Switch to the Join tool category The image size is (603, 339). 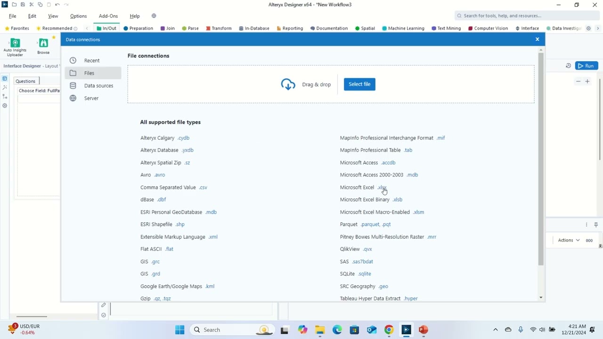tap(167, 28)
